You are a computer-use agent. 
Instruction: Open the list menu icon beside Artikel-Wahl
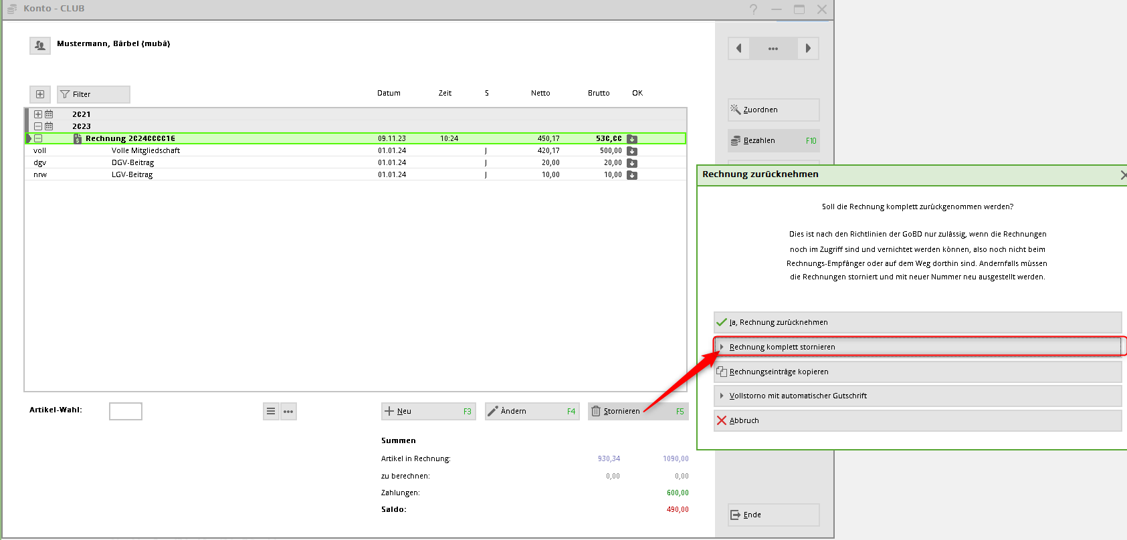coord(271,411)
